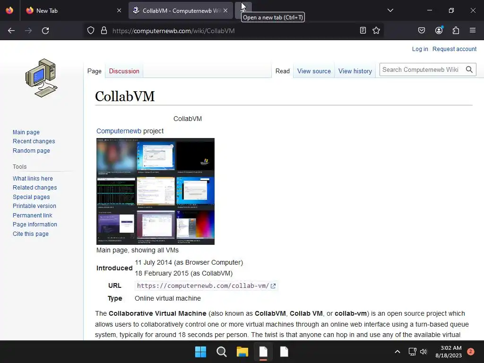Open the Discussion tab

124,71
